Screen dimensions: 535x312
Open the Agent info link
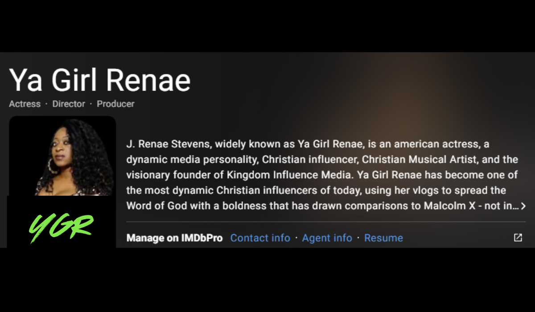pos(327,238)
